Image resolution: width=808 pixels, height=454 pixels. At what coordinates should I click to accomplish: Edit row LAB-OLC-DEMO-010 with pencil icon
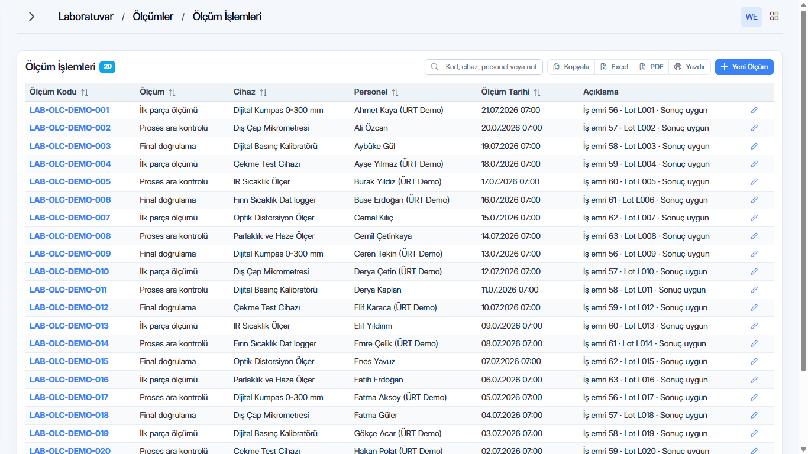(754, 271)
